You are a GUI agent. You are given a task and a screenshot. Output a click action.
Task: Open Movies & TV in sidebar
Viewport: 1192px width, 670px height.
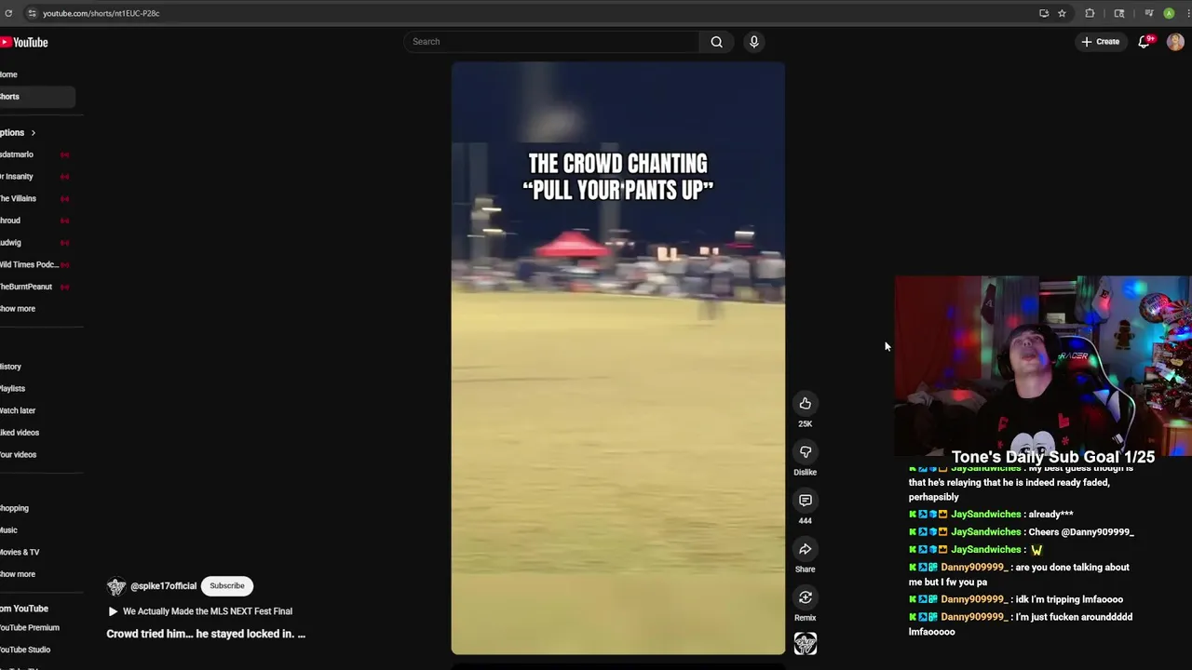[19, 553]
